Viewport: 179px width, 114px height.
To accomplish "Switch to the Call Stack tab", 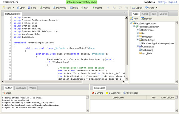I will tap(21, 88).
